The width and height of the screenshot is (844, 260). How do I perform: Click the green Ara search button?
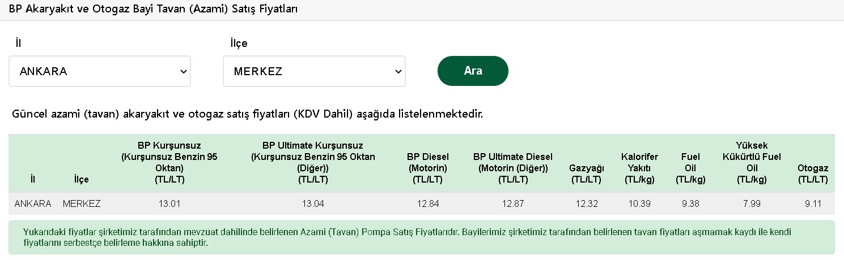click(473, 71)
